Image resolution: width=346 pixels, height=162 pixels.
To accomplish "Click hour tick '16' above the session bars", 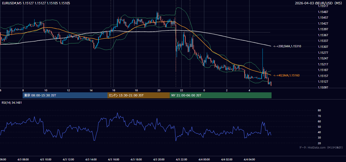I will point(114,90).
